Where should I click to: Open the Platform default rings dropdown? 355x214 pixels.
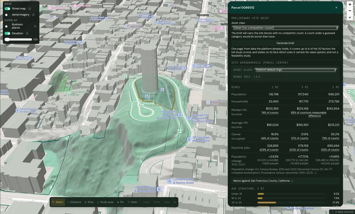pyautogui.click(x=296, y=70)
